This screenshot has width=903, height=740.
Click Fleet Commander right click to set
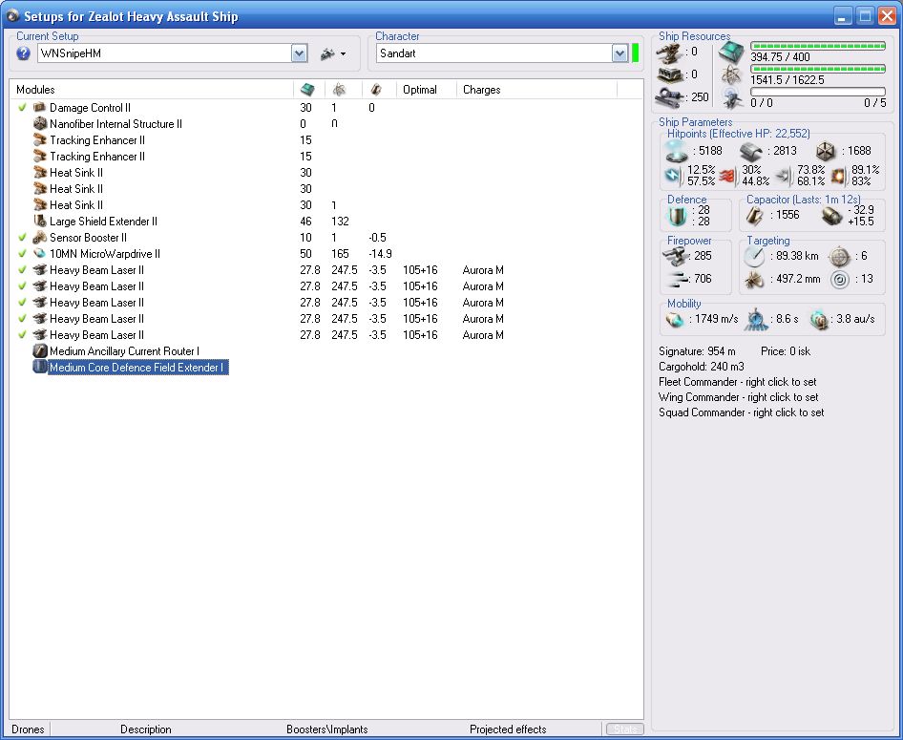[x=737, y=382]
